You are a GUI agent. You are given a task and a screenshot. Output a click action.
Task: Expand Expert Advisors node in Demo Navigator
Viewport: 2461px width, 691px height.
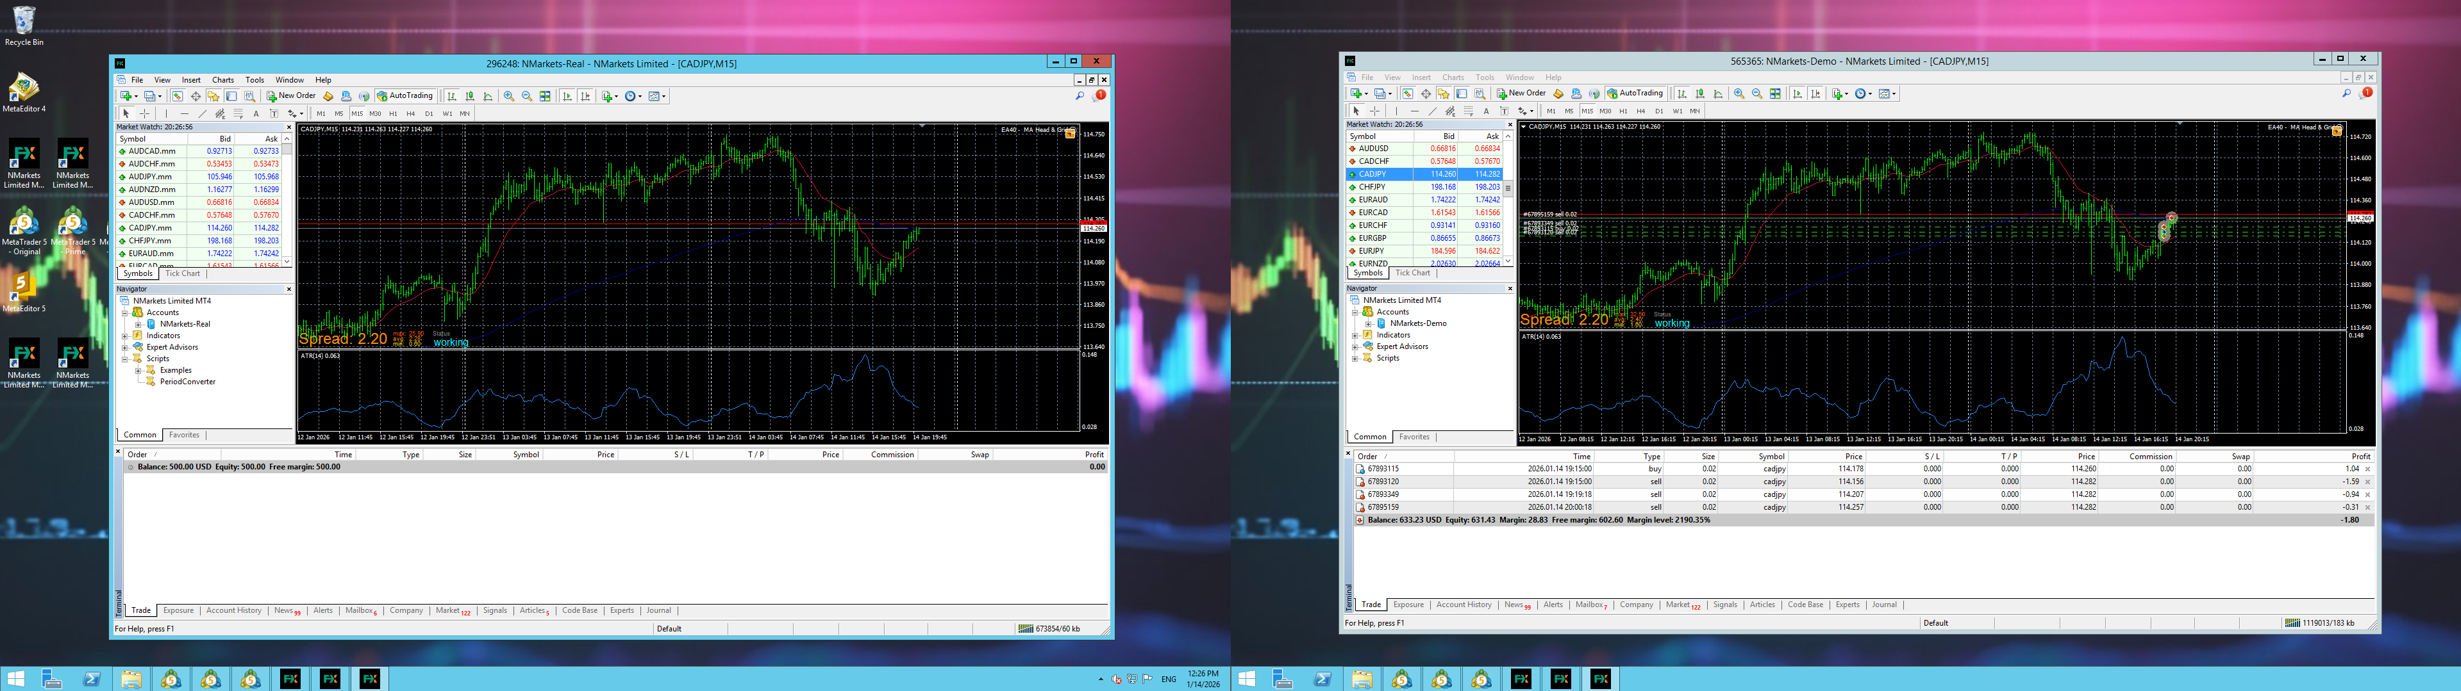coord(1356,346)
